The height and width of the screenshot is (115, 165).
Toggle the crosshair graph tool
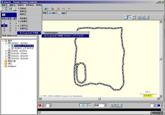(81, 105)
